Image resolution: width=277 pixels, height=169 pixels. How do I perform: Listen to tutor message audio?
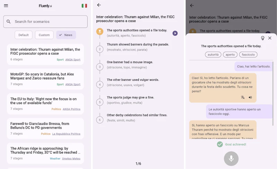(x=250, y=97)
